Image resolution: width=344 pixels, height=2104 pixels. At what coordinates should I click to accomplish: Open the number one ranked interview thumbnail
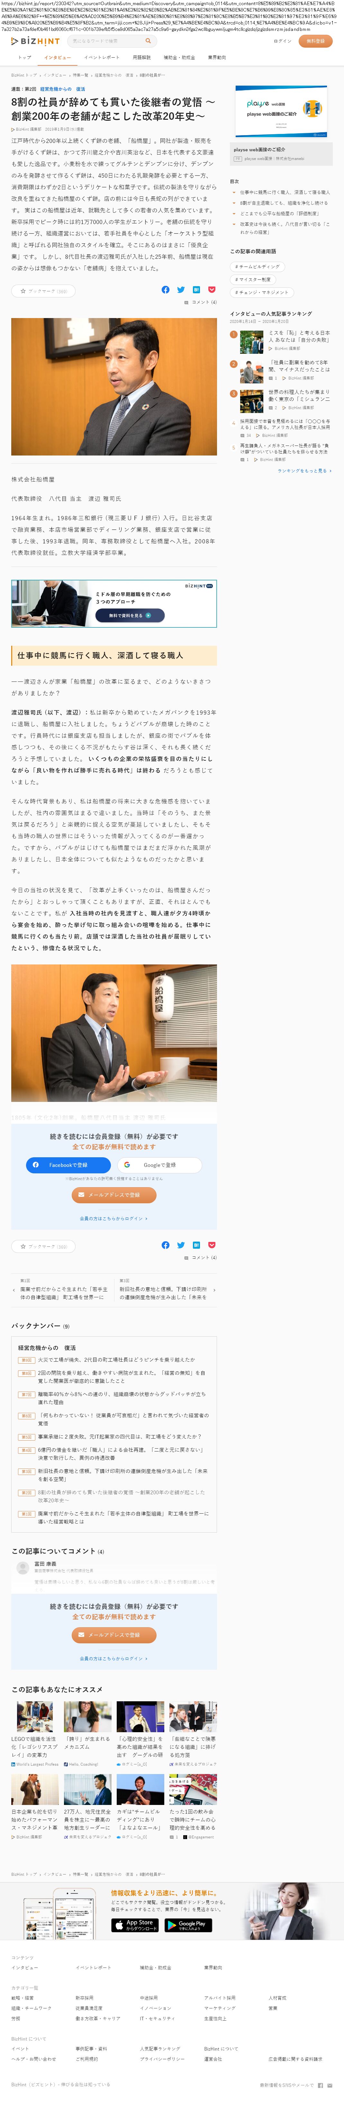[x=251, y=342]
